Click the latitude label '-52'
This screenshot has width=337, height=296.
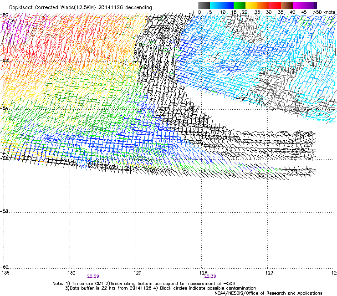[x=4, y=61]
